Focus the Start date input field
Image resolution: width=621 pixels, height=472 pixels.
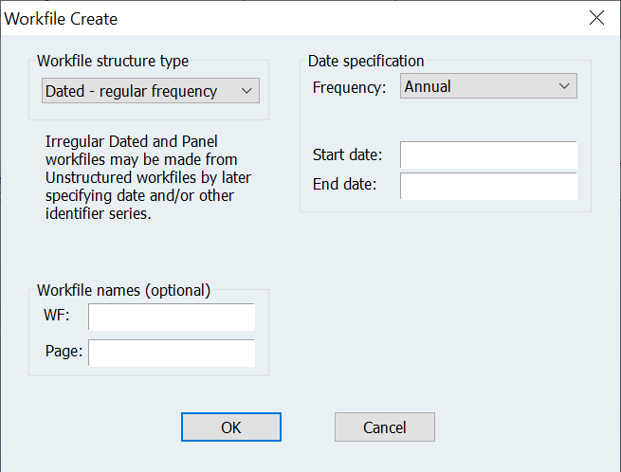487,154
